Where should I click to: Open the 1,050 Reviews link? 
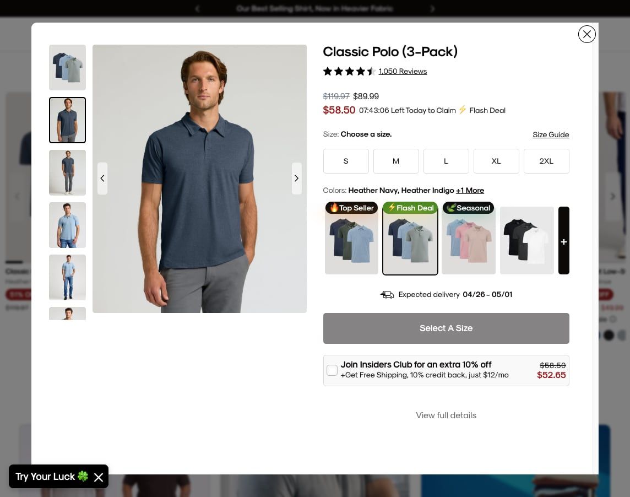click(x=403, y=71)
